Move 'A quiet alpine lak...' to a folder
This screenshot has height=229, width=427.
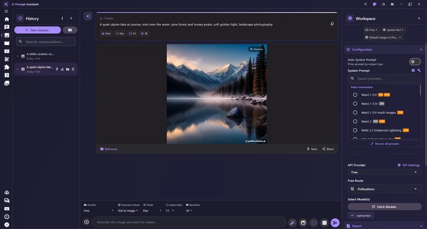coord(67,69)
